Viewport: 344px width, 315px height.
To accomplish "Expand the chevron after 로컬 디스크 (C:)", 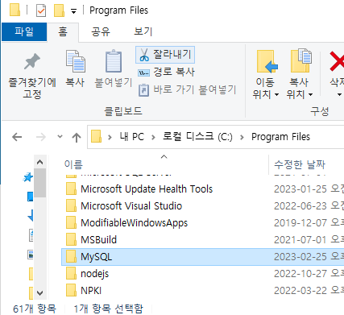I will tap(242, 137).
